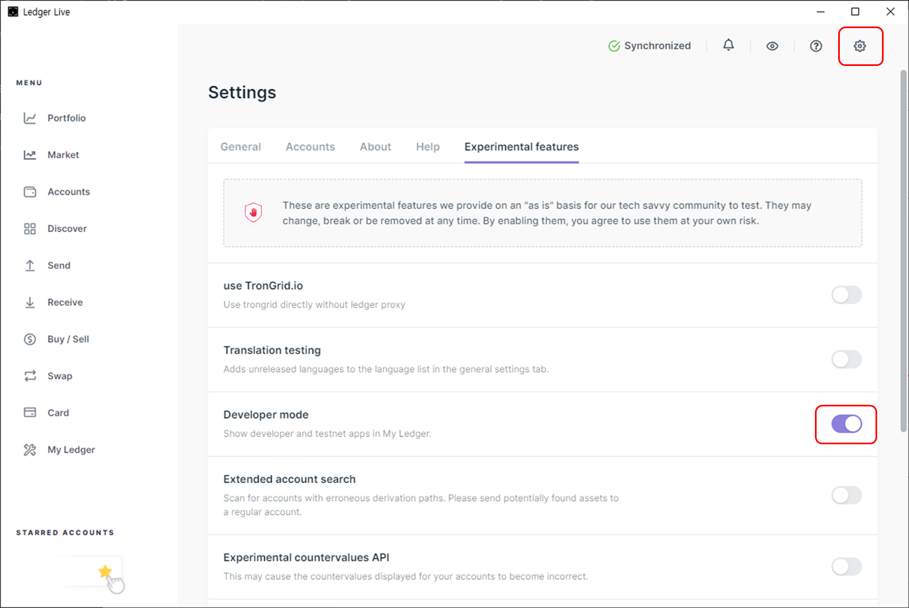Click the Swap arrows icon
This screenshot has height=608, width=909.
coord(30,376)
